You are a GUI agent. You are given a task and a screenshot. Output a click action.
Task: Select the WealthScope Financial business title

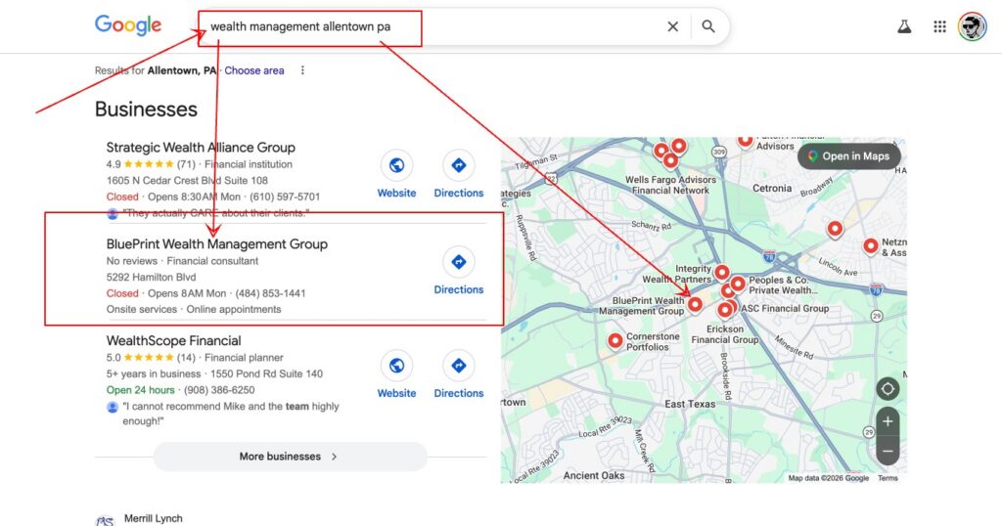[173, 341]
